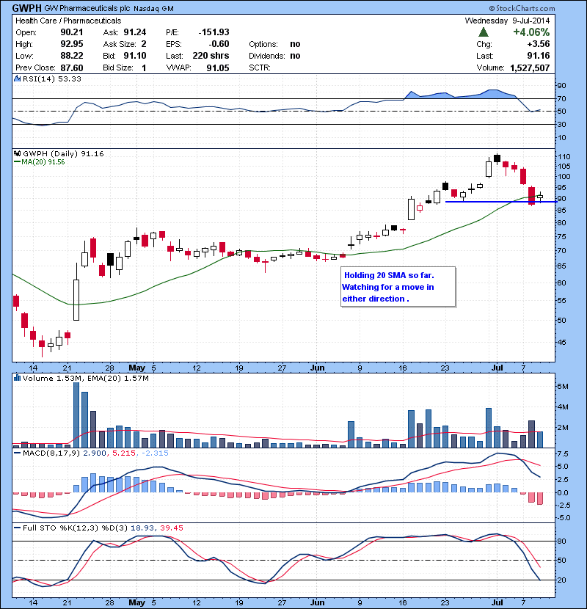Click the 'GWPH (Daily) 91.16' label
This screenshot has height=609, width=587.
tap(63, 154)
